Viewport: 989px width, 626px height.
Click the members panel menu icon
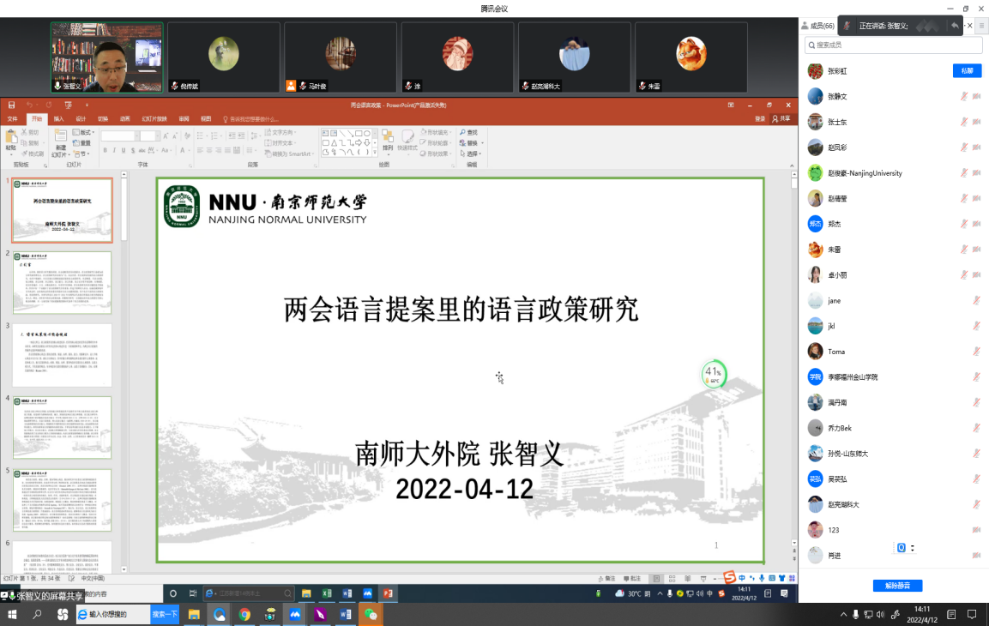coord(981,27)
